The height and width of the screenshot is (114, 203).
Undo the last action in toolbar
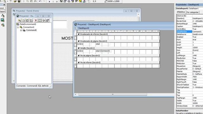(40, 1)
